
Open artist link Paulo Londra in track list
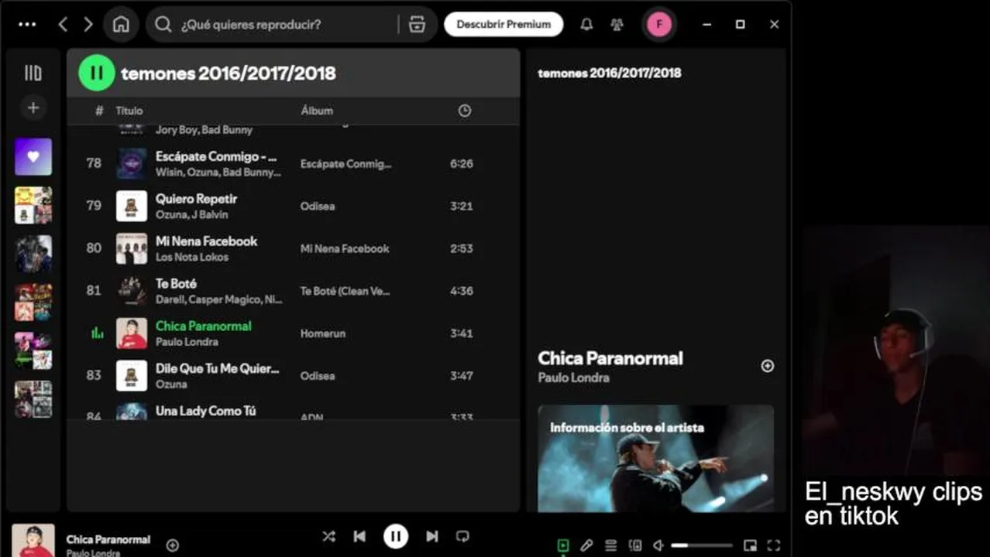point(187,342)
